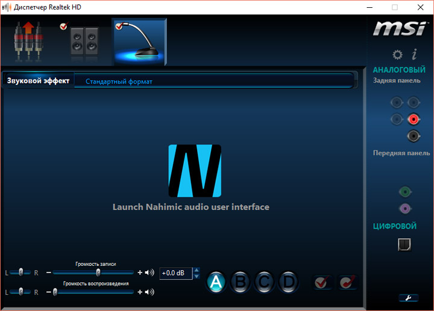
Task: Increase dB boost with up arrow
Action: [x=197, y=270]
